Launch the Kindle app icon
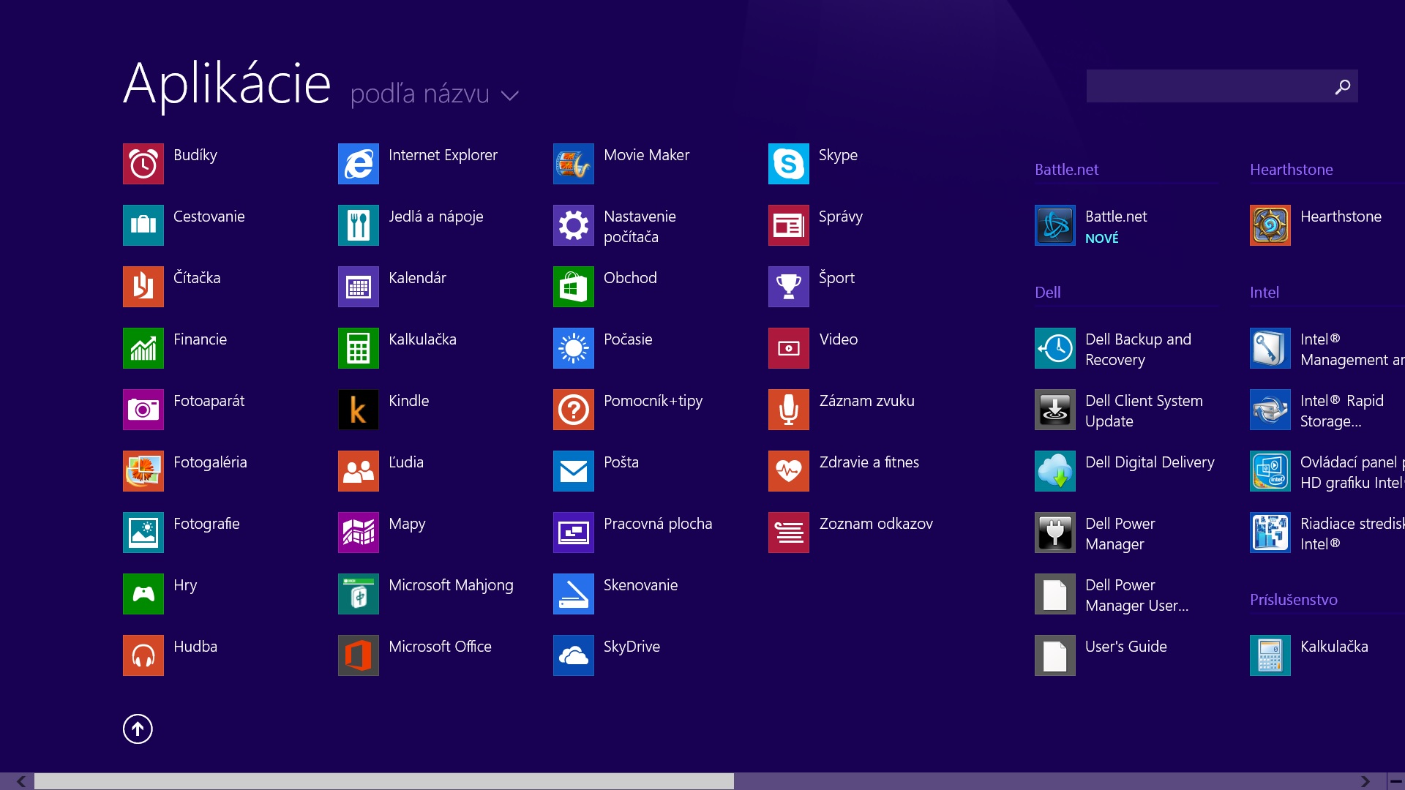This screenshot has height=790, width=1405. coord(359,410)
